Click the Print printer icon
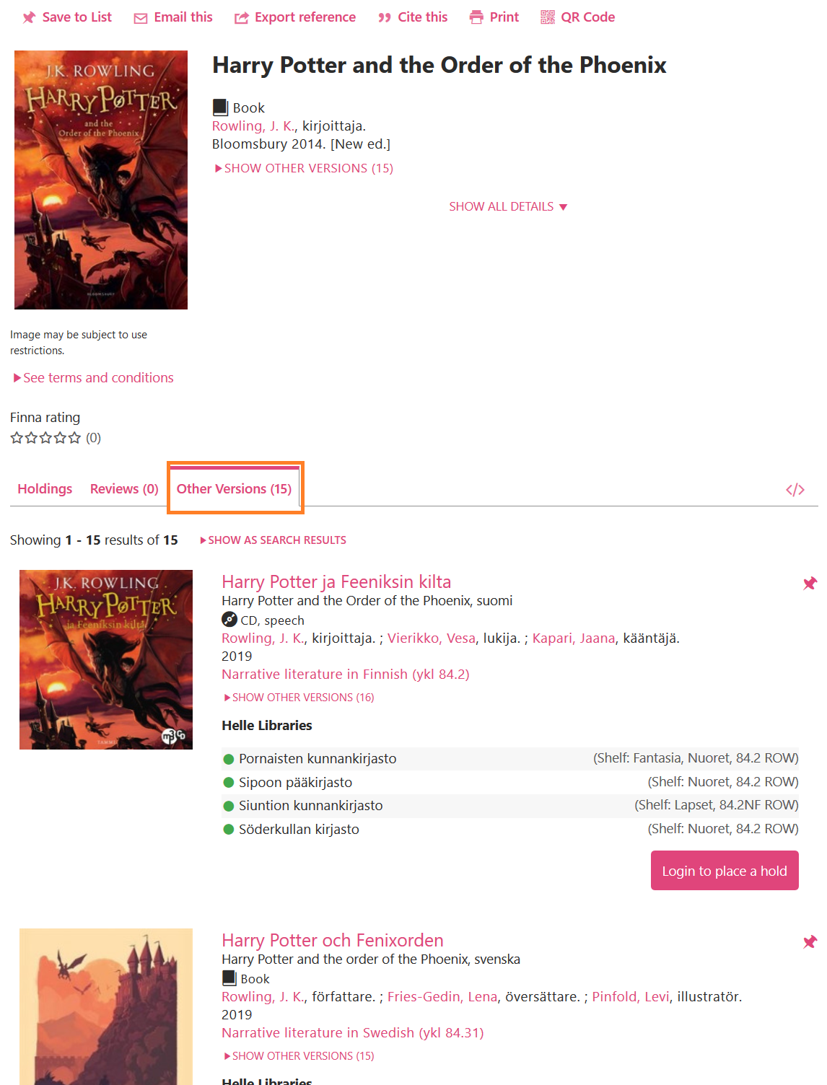827x1085 pixels. pos(476,17)
